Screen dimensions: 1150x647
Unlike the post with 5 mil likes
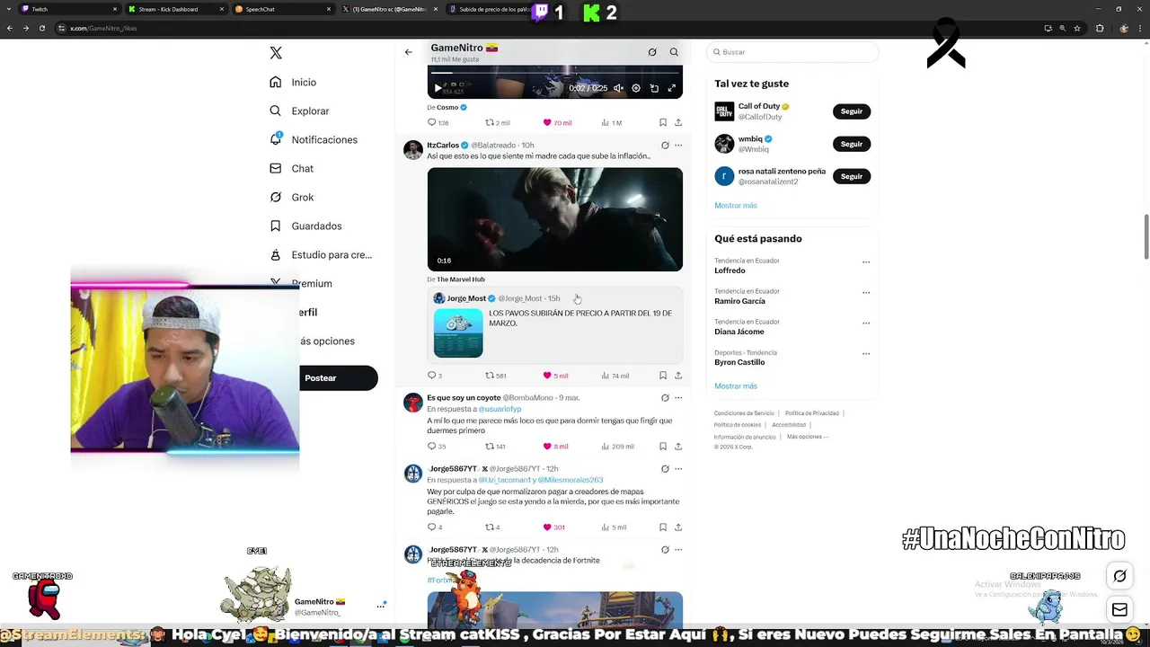tap(555, 376)
